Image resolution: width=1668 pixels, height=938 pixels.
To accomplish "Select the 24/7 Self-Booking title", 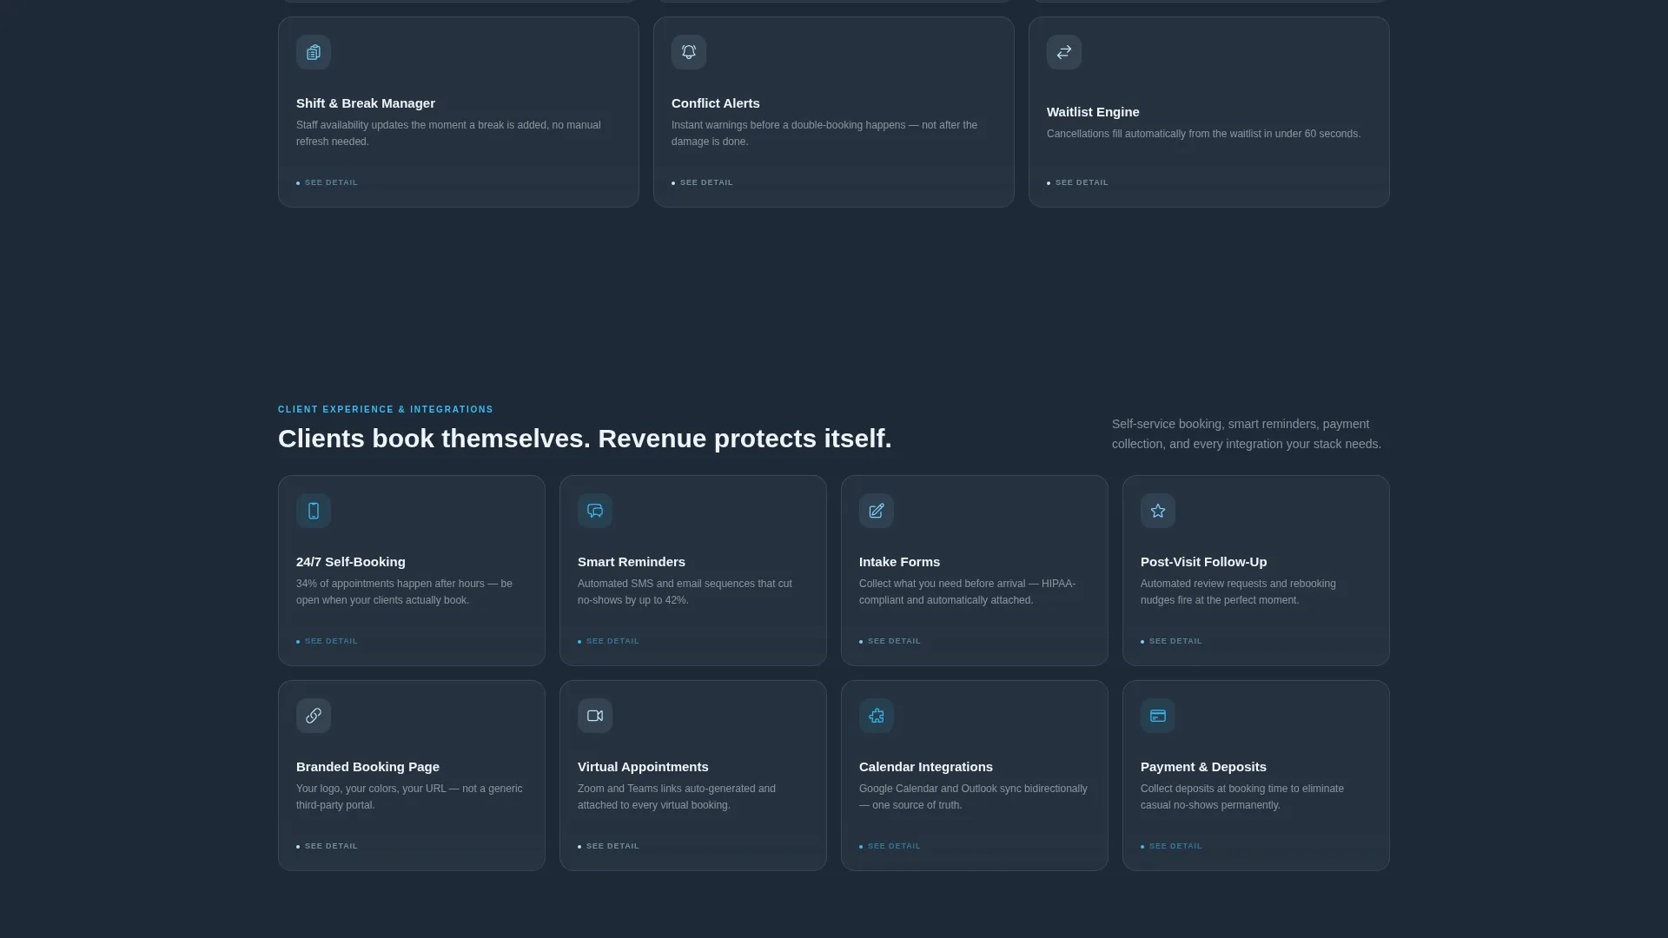I will tap(351, 562).
